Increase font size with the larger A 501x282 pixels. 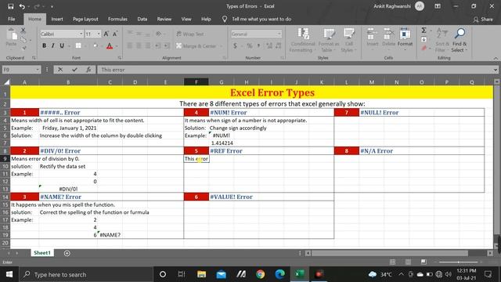coord(106,34)
